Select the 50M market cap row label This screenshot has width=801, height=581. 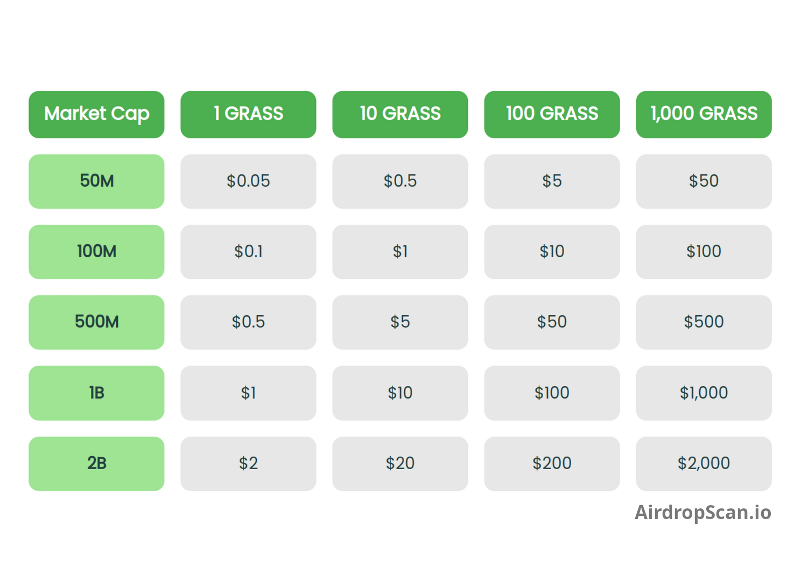(96, 181)
